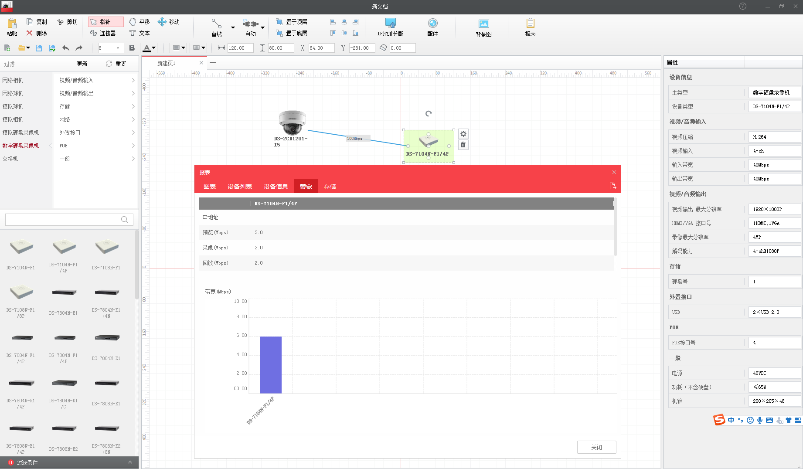Open settings gear of selected device
The width and height of the screenshot is (803, 469).
(x=463, y=134)
